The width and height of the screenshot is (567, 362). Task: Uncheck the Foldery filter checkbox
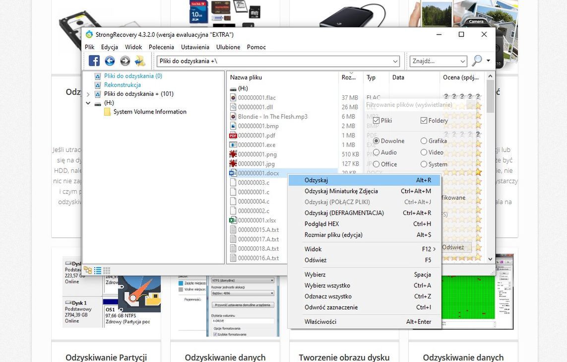click(424, 121)
